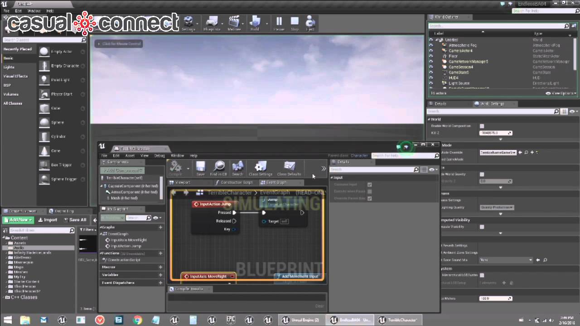Open the Matinee toolbar button

coord(234,23)
